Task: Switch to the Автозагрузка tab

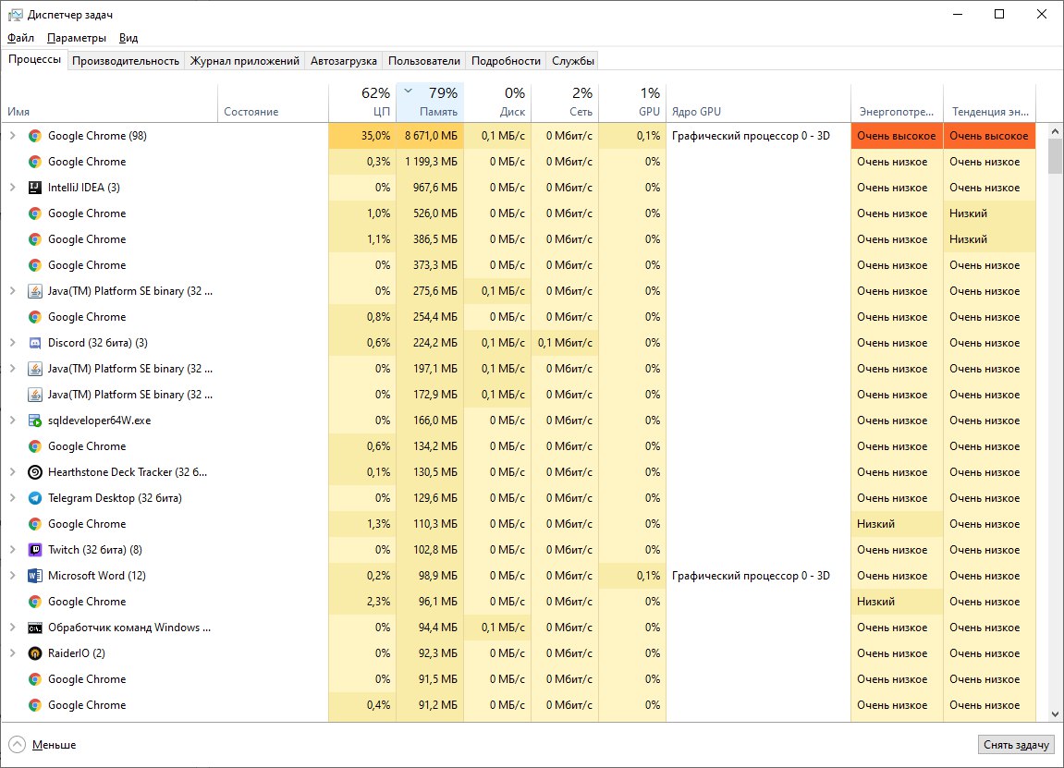Action: click(x=343, y=61)
